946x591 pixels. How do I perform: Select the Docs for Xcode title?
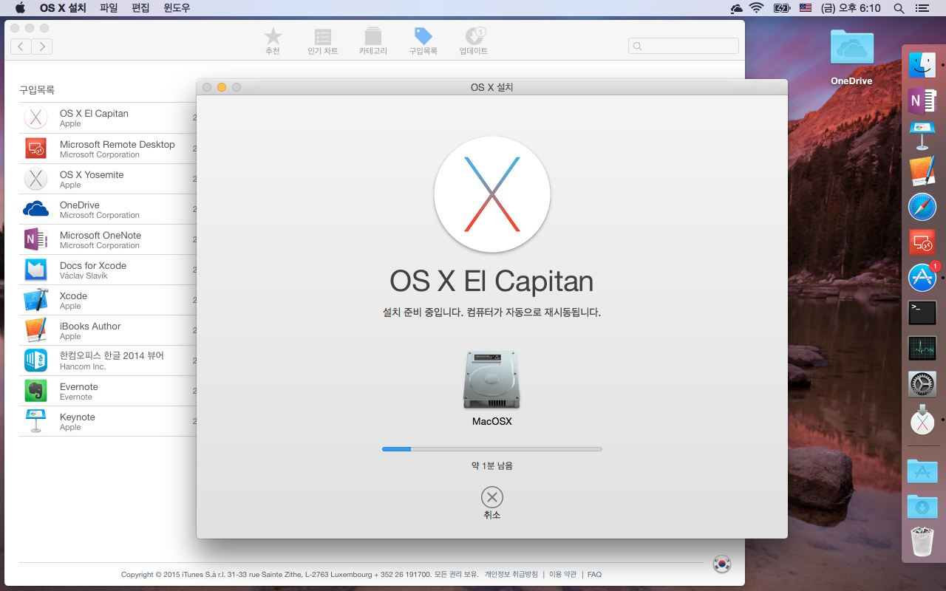pos(93,265)
